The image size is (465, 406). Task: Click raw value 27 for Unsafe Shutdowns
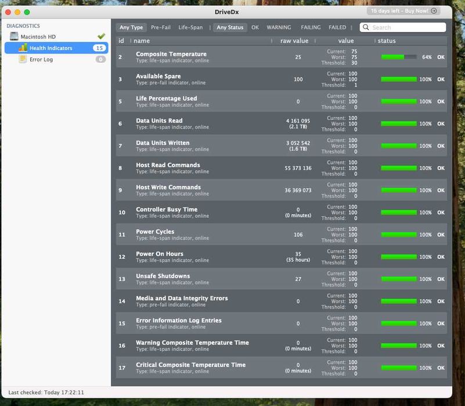coord(298,279)
